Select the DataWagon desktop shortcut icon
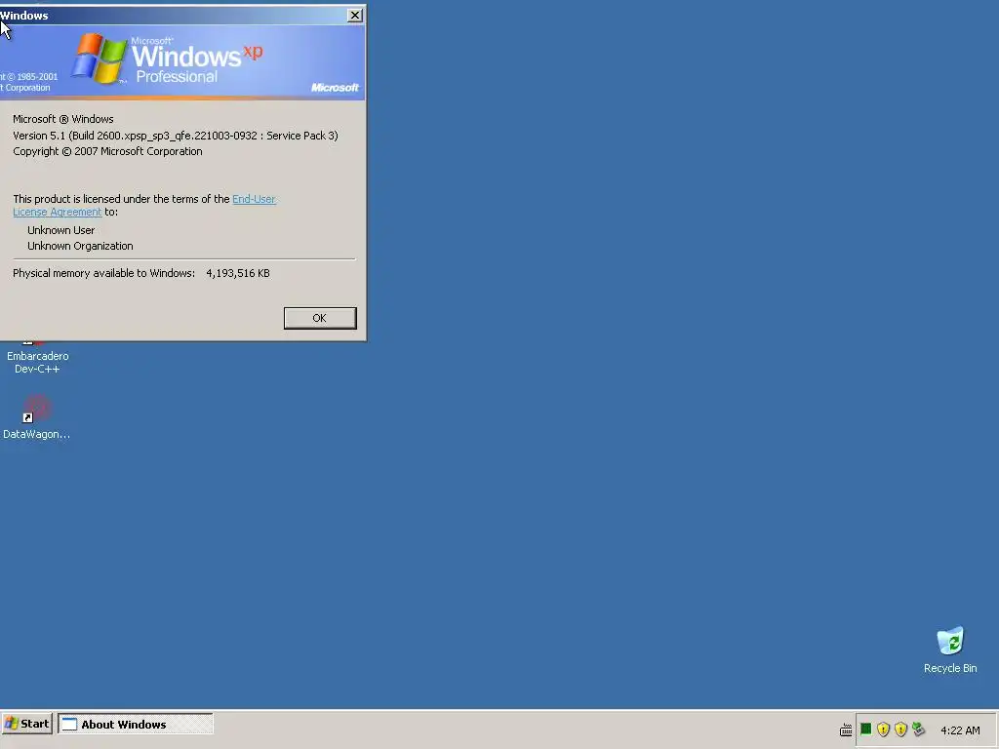 tap(36, 417)
